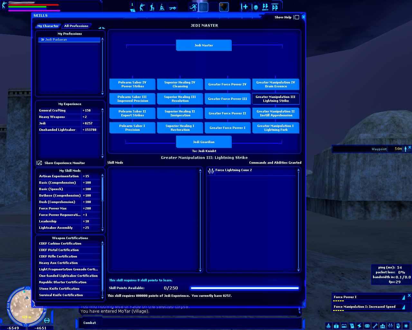Select Greater Force Power II skill
This screenshot has width=412, height=330.
tap(228, 113)
